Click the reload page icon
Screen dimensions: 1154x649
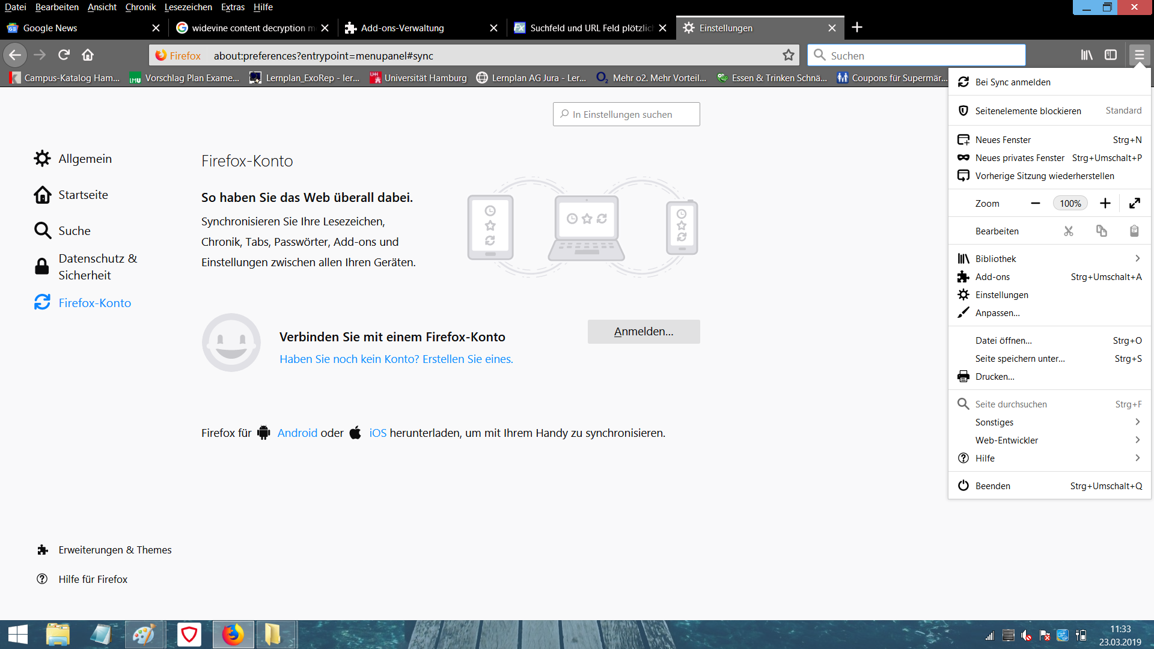point(64,55)
